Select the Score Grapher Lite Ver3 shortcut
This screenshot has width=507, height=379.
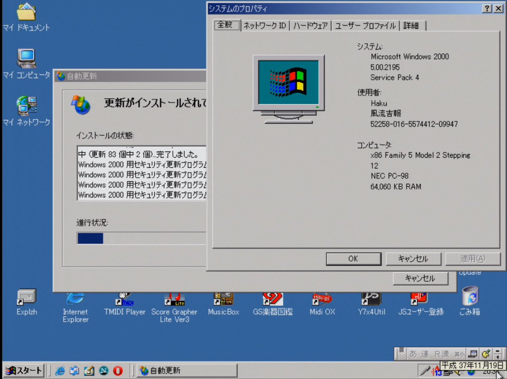[x=174, y=307]
